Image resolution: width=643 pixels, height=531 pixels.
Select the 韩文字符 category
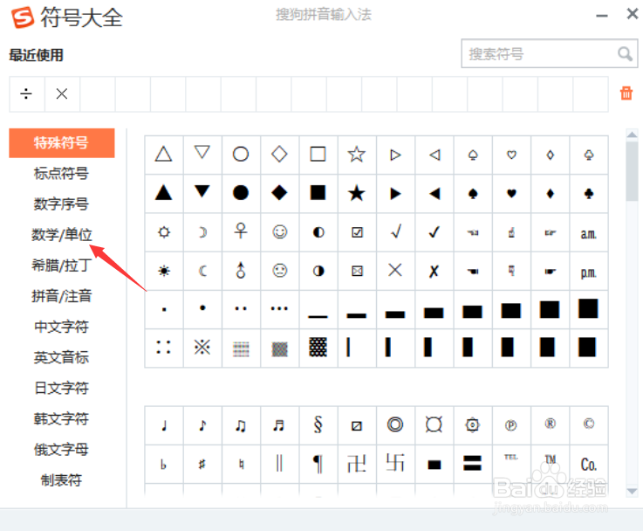62,418
